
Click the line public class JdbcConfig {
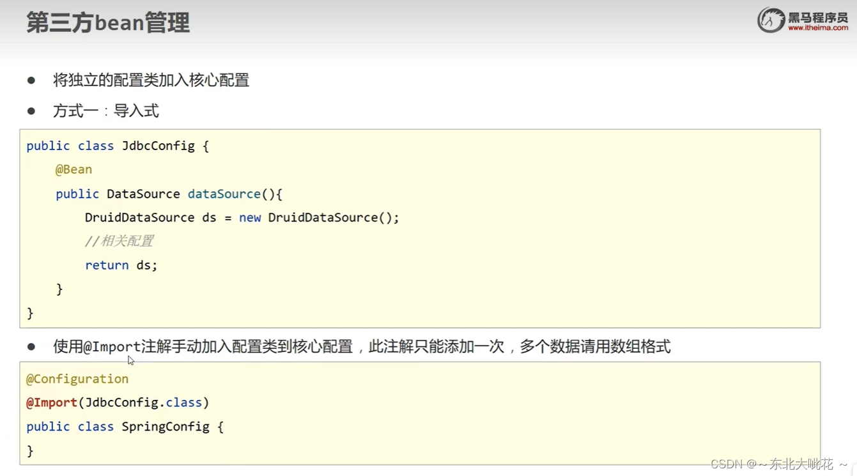pyautogui.click(x=118, y=146)
